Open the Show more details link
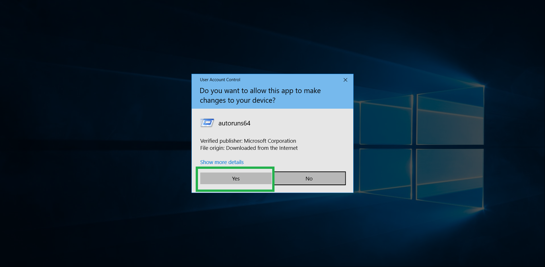The height and width of the screenshot is (267, 545). point(222,162)
